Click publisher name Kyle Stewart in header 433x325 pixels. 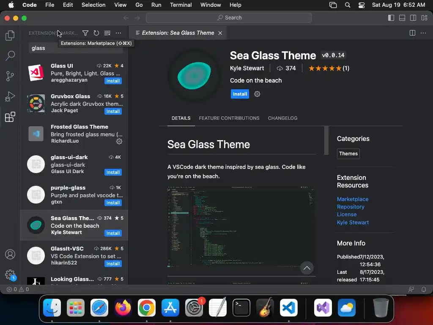tap(247, 68)
